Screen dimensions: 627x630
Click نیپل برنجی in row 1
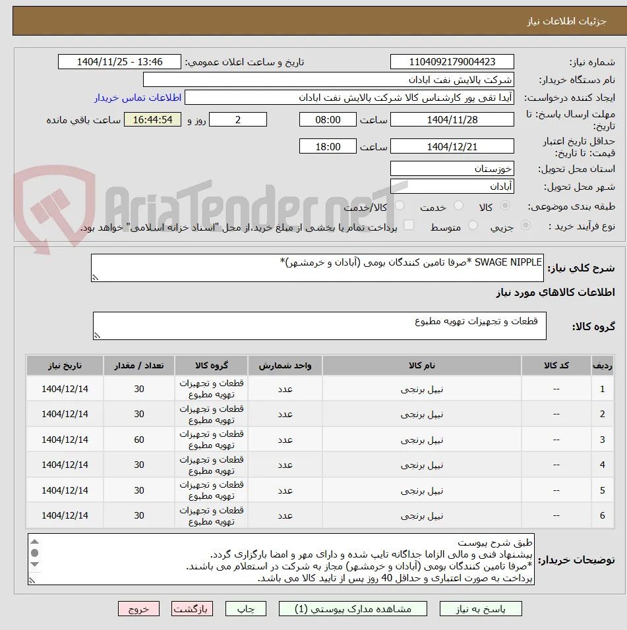(x=421, y=389)
